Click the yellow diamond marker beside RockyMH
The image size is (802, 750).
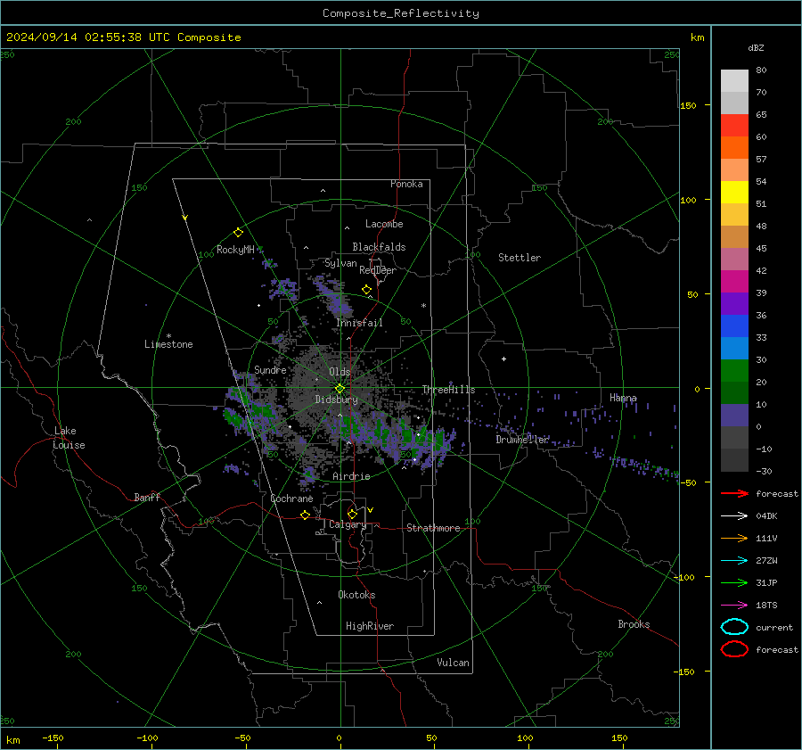[238, 233]
